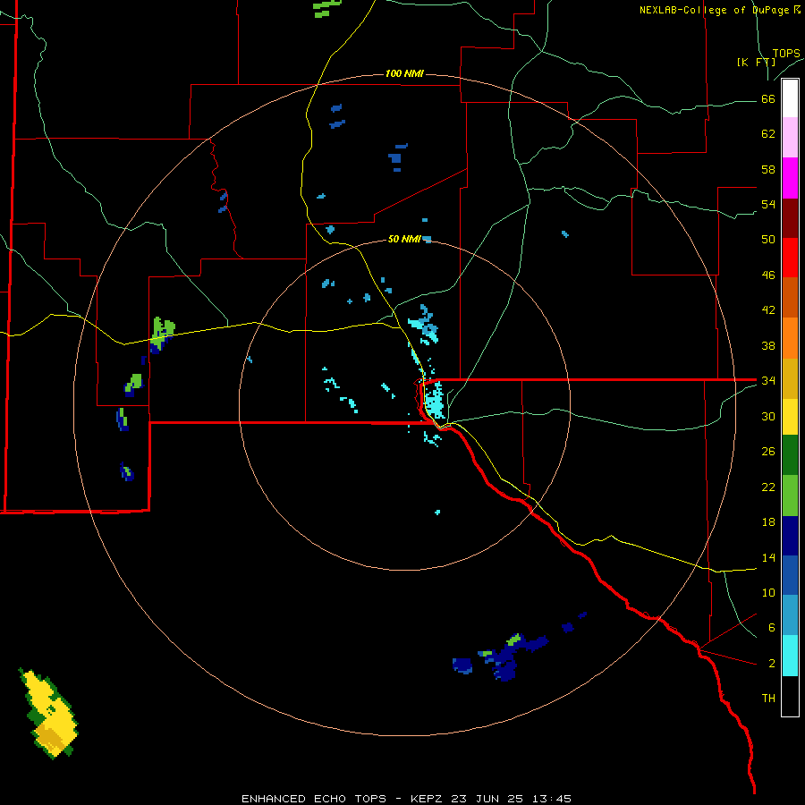Pick the cyan legend swatch

790,656
